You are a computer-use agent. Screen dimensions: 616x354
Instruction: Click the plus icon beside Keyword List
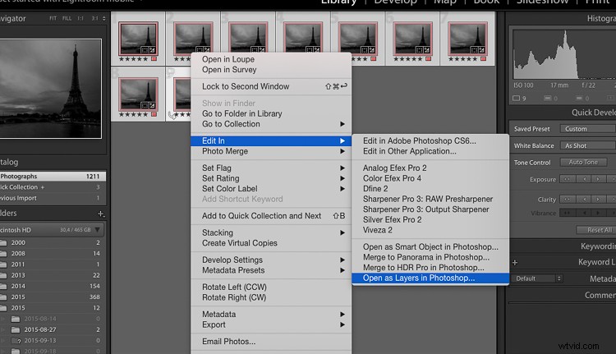coord(515,263)
